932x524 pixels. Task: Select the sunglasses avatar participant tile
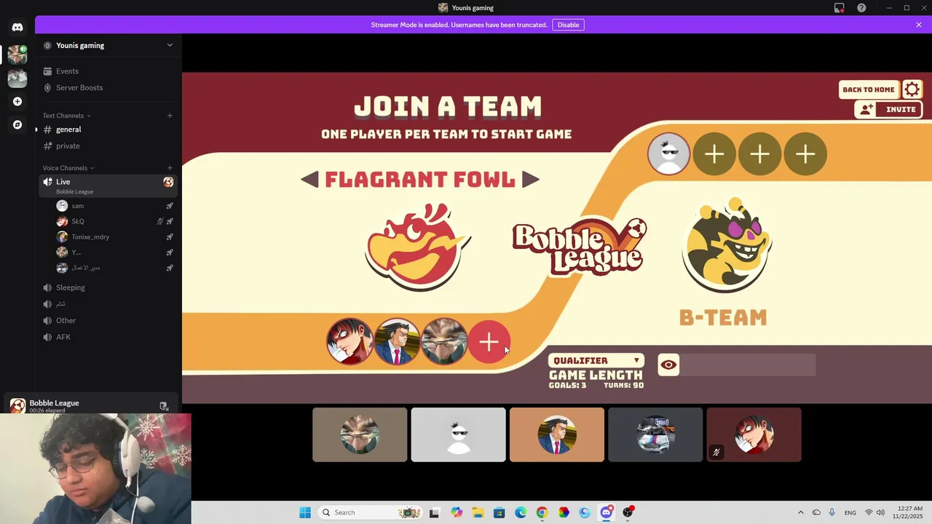(x=458, y=434)
